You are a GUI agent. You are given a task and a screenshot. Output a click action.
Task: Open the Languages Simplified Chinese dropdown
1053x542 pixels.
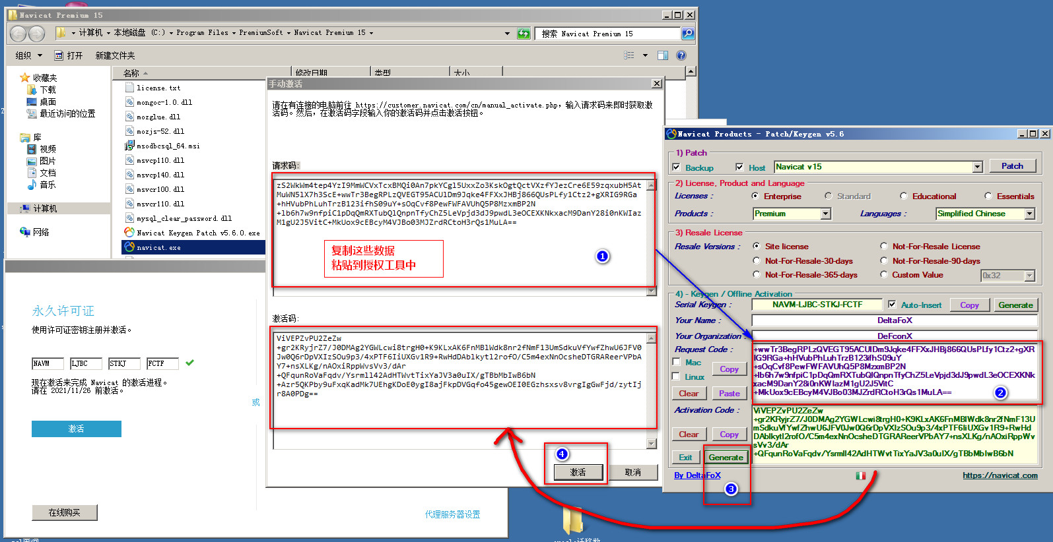click(1029, 214)
